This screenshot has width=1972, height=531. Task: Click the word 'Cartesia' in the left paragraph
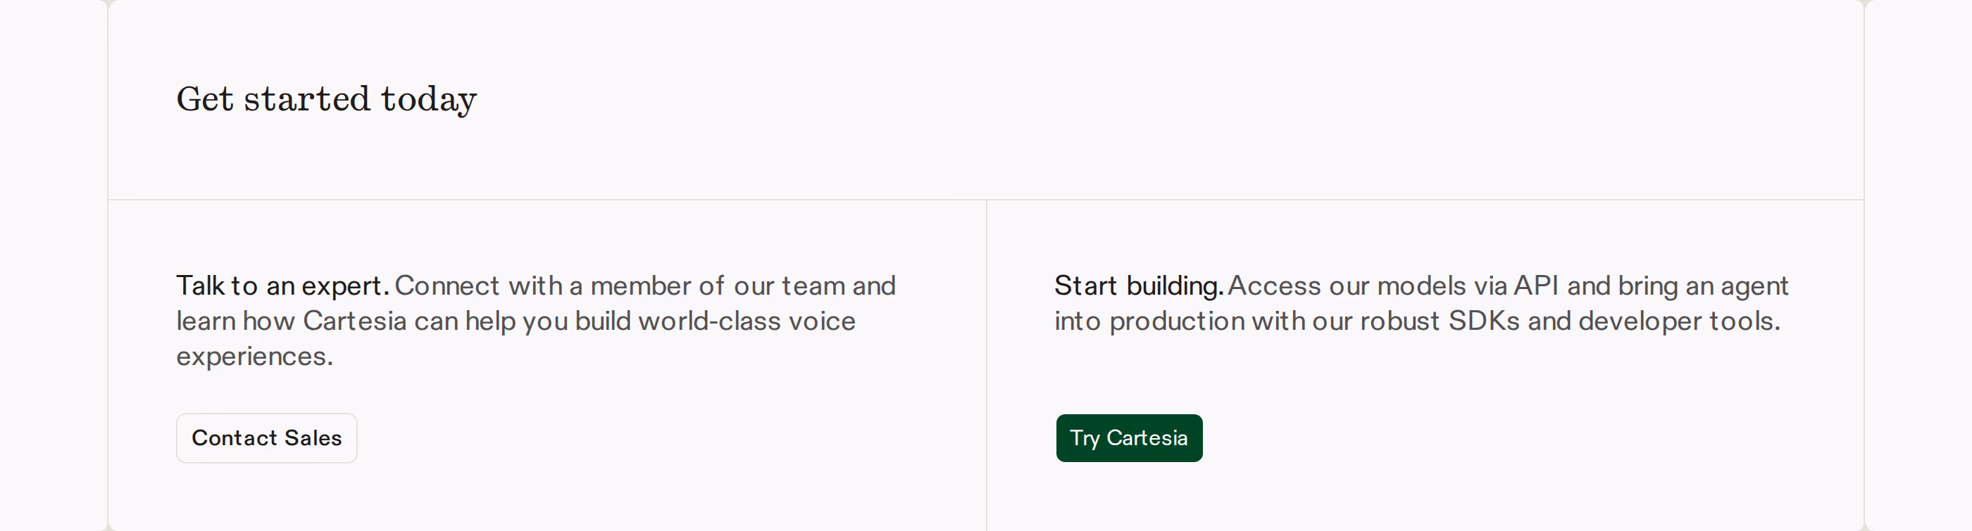click(354, 321)
